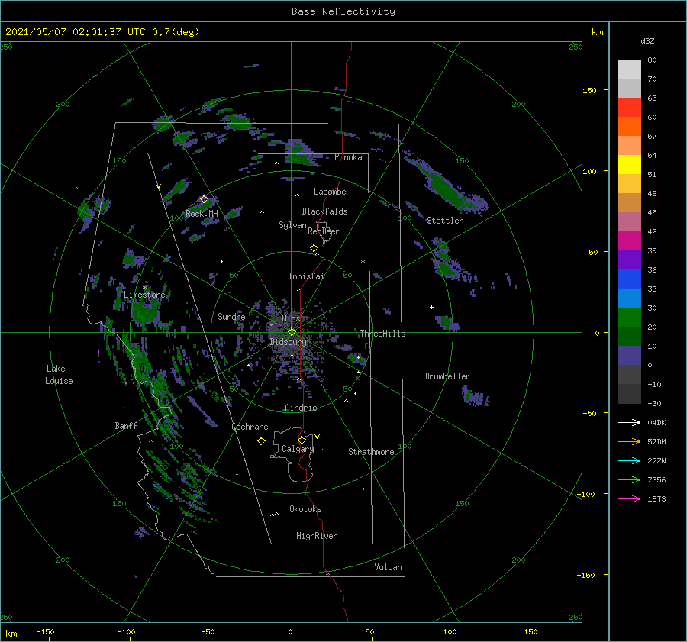Click the ThreeHills city label
687x642 pixels.
click(382, 334)
